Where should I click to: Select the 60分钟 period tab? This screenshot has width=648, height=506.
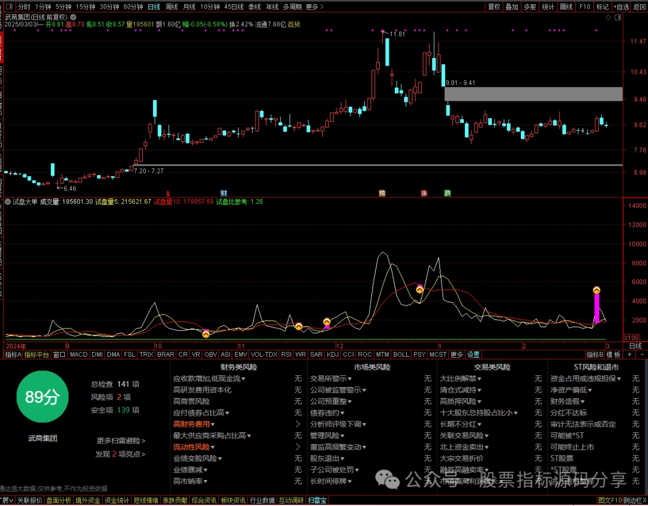133,7
